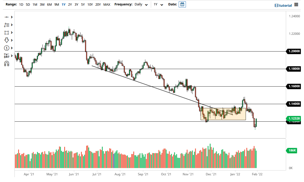Open the calendar date picker
304x182 pixels.
182,4
